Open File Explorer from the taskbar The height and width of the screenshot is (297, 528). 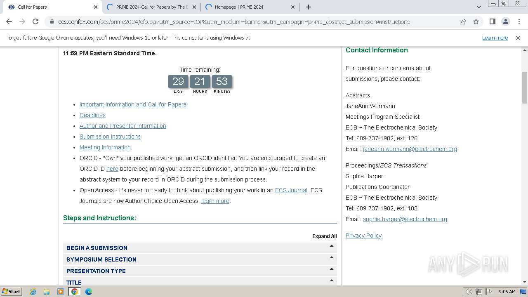[x=47, y=292]
